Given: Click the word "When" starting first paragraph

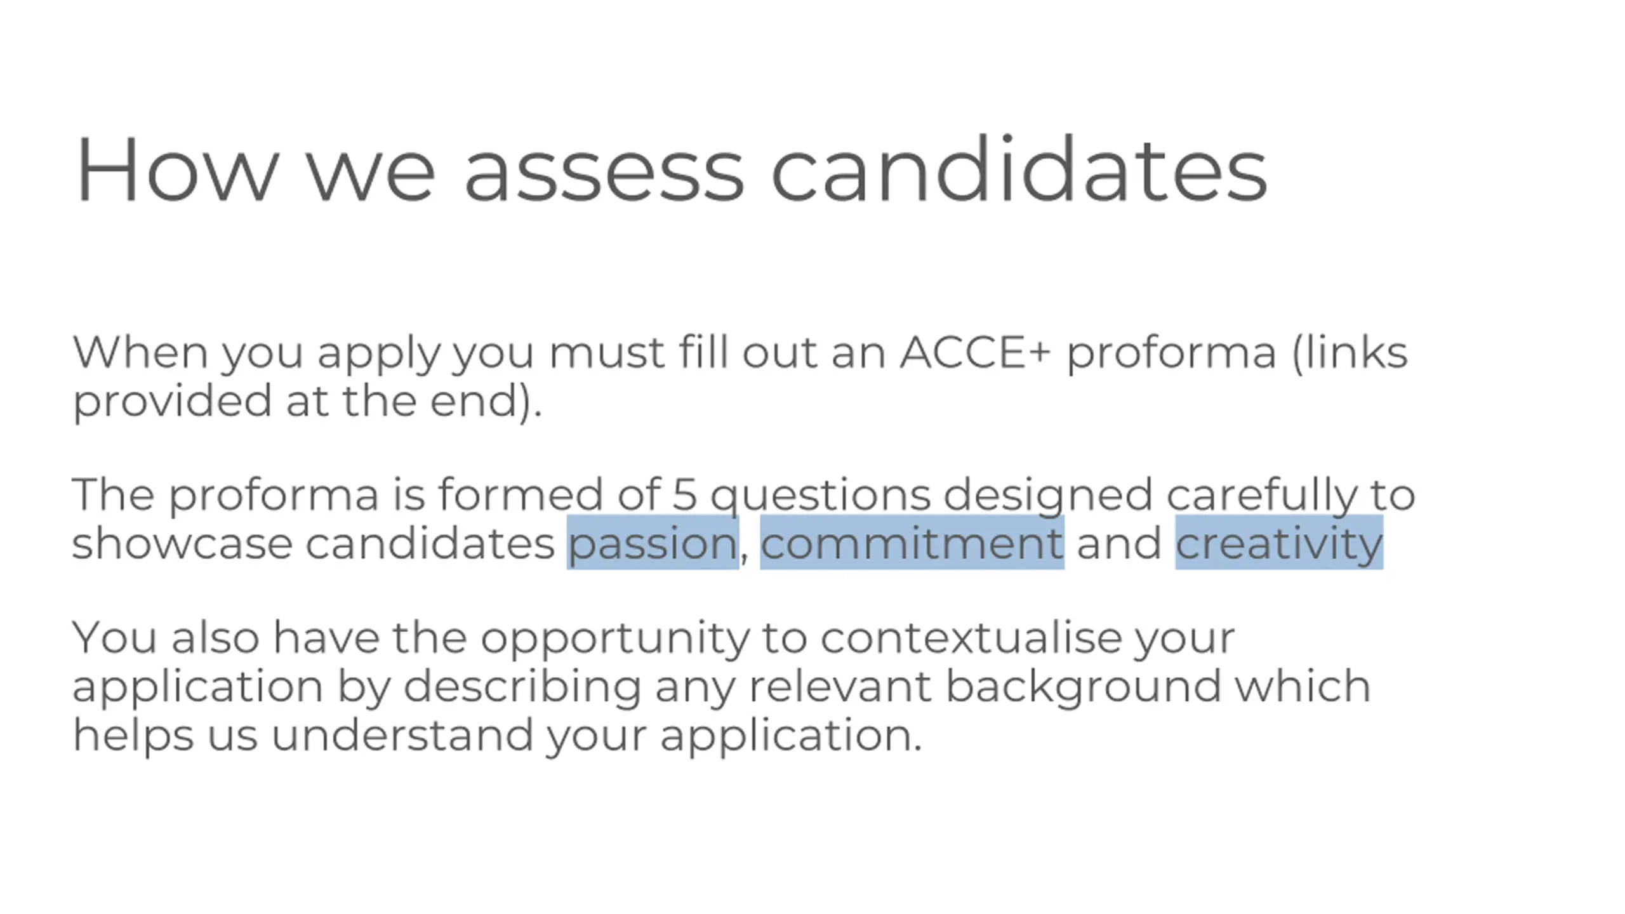Looking at the screenshot, I should (140, 352).
